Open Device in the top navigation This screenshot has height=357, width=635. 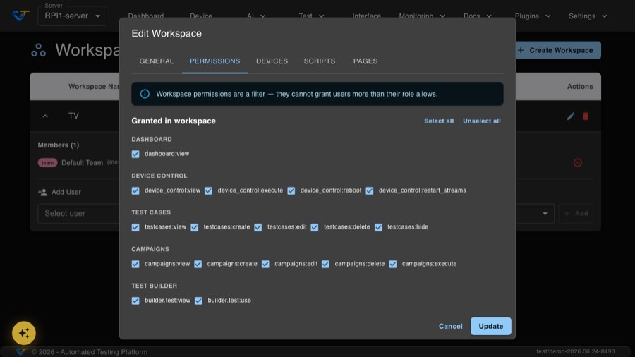tap(201, 16)
